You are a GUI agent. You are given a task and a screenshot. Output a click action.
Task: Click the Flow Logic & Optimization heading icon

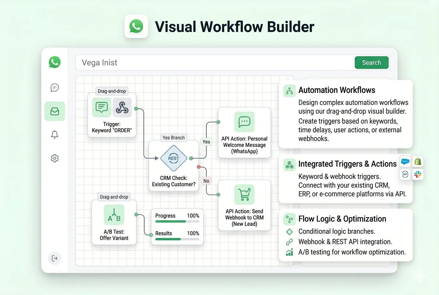tap(289, 219)
